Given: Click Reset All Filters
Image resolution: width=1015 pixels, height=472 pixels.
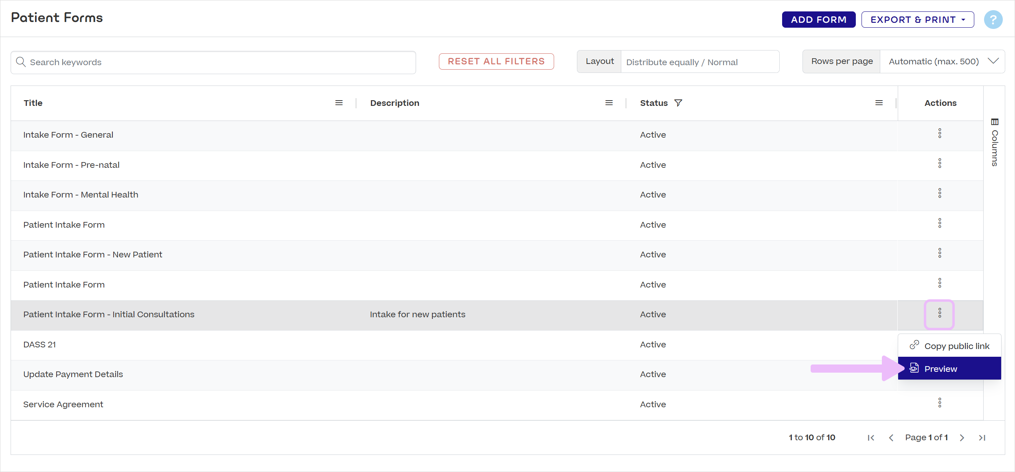Looking at the screenshot, I should [496, 61].
